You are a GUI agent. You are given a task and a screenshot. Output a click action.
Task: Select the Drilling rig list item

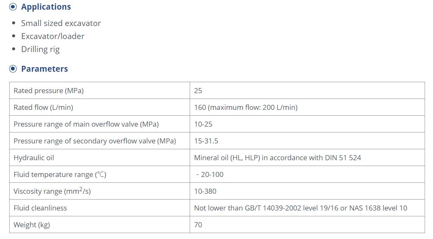tap(40, 49)
